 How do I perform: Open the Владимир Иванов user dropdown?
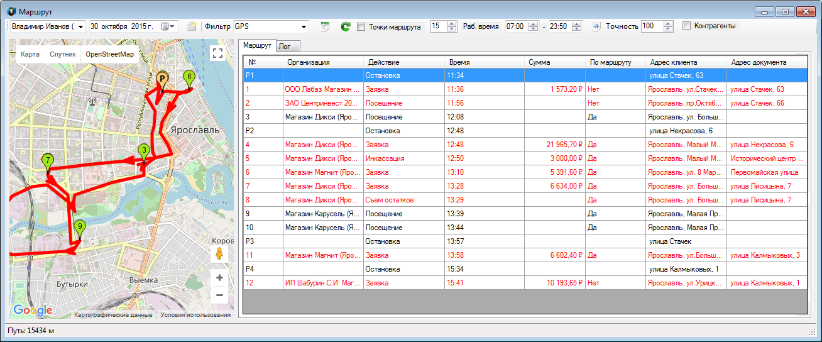click(x=81, y=26)
